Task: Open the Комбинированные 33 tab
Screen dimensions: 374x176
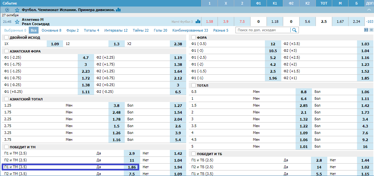Action: (190, 30)
